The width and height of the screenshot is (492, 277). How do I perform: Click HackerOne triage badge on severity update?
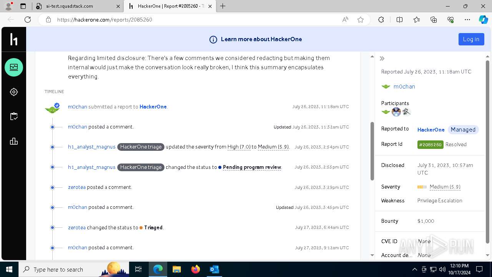[x=141, y=147]
